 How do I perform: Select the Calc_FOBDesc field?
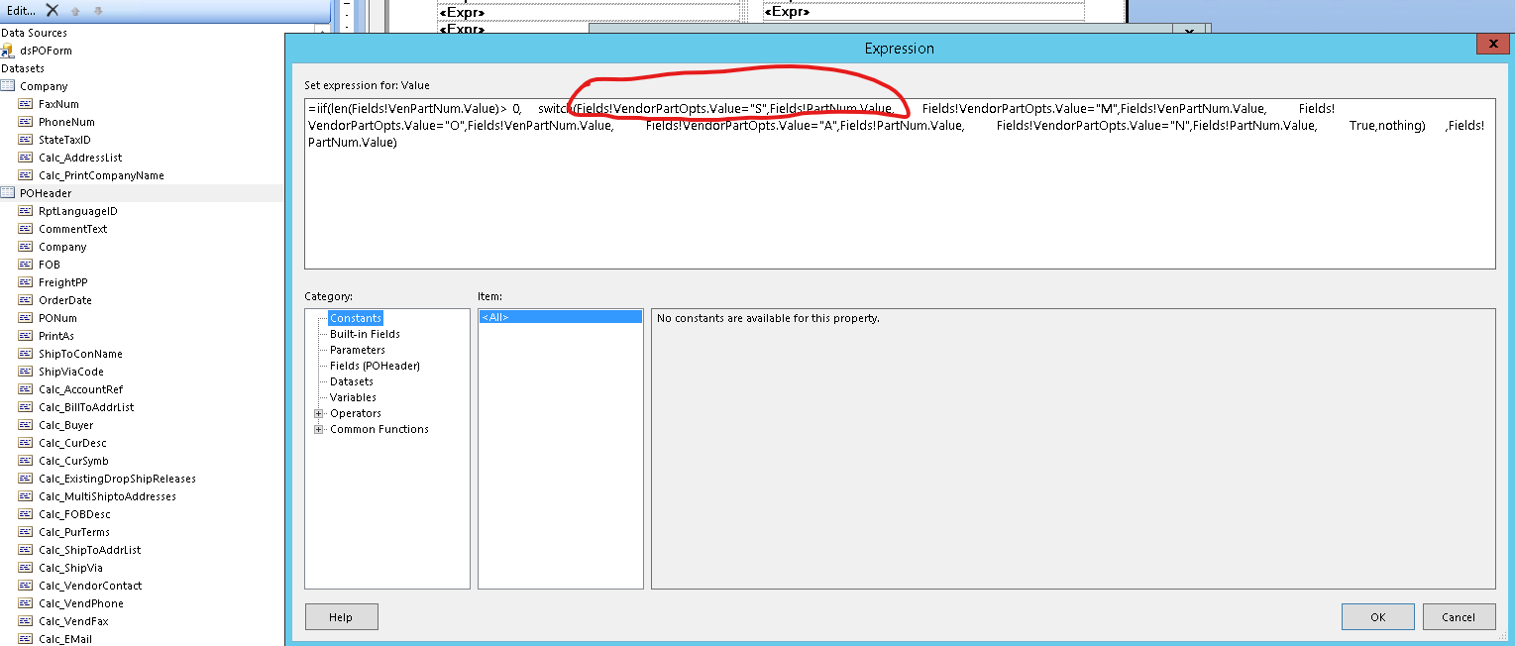[74, 514]
